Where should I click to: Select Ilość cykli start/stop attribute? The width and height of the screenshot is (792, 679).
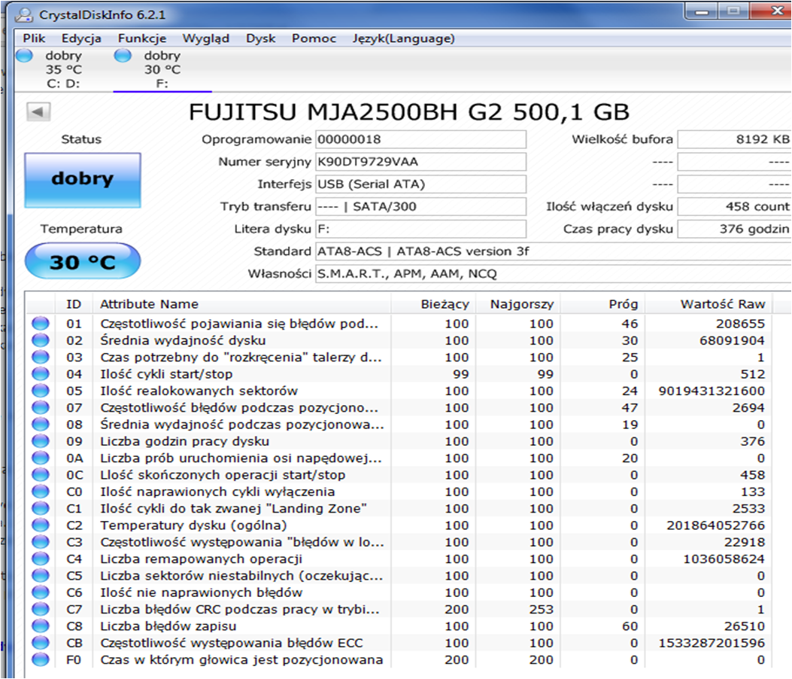[166, 374]
